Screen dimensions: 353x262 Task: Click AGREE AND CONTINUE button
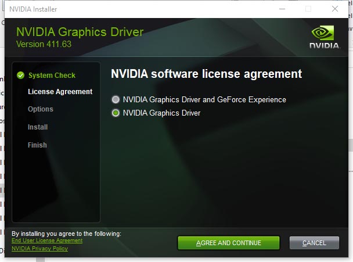pyautogui.click(x=229, y=243)
